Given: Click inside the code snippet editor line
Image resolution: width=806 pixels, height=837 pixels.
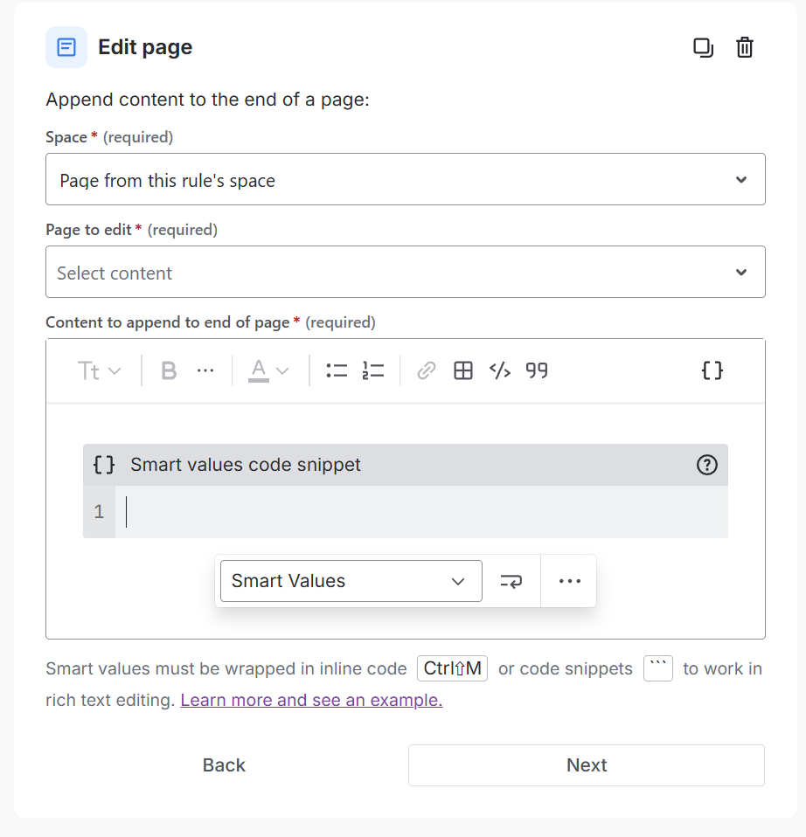Looking at the screenshot, I should (x=393, y=511).
